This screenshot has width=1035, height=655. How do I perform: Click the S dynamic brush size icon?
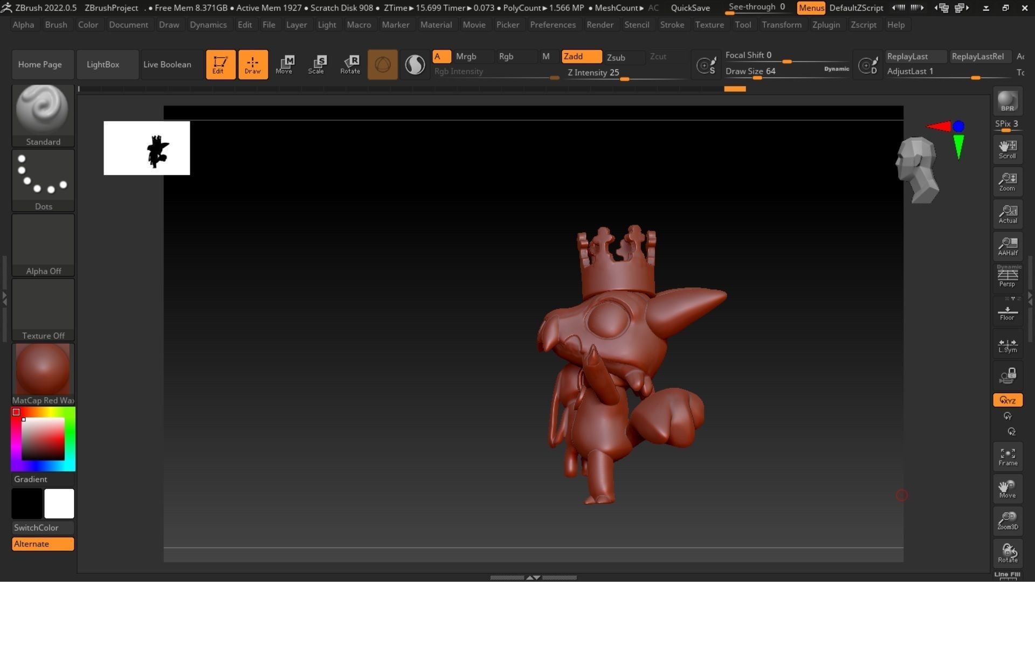click(706, 65)
